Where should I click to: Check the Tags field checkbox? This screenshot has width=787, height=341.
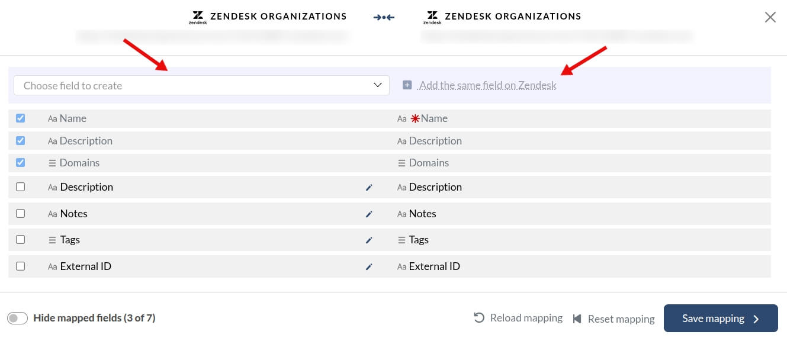click(20, 240)
